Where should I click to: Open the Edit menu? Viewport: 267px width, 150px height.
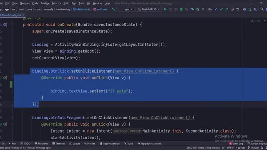pyautogui.click(x=8, y=3)
